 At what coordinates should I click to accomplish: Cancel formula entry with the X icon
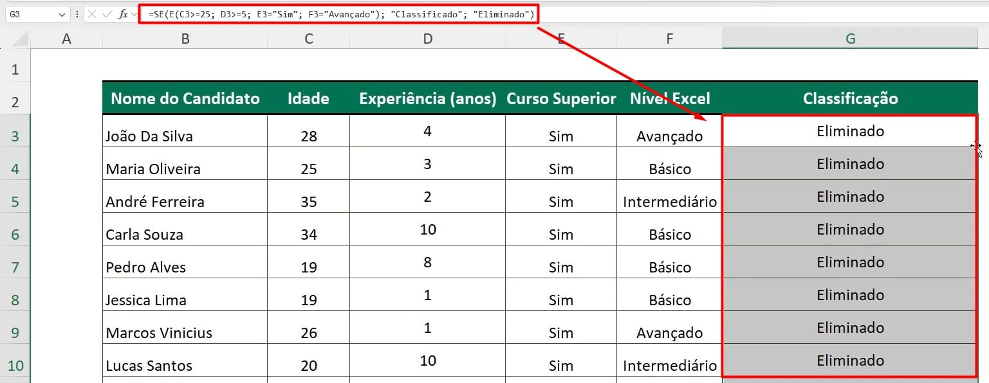[x=92, y=14]
